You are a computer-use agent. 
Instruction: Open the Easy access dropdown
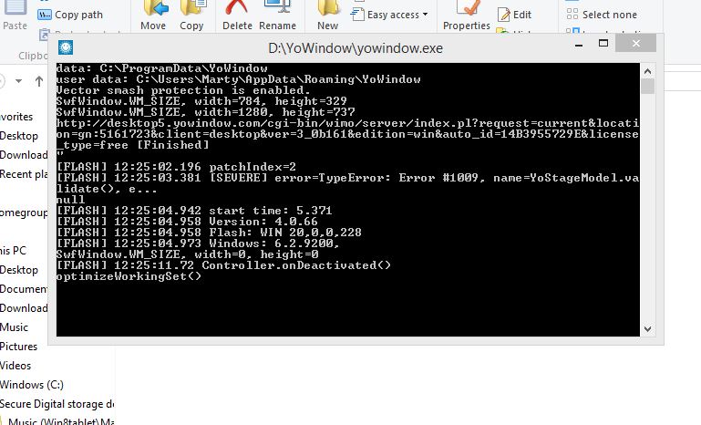pos(389,15)
